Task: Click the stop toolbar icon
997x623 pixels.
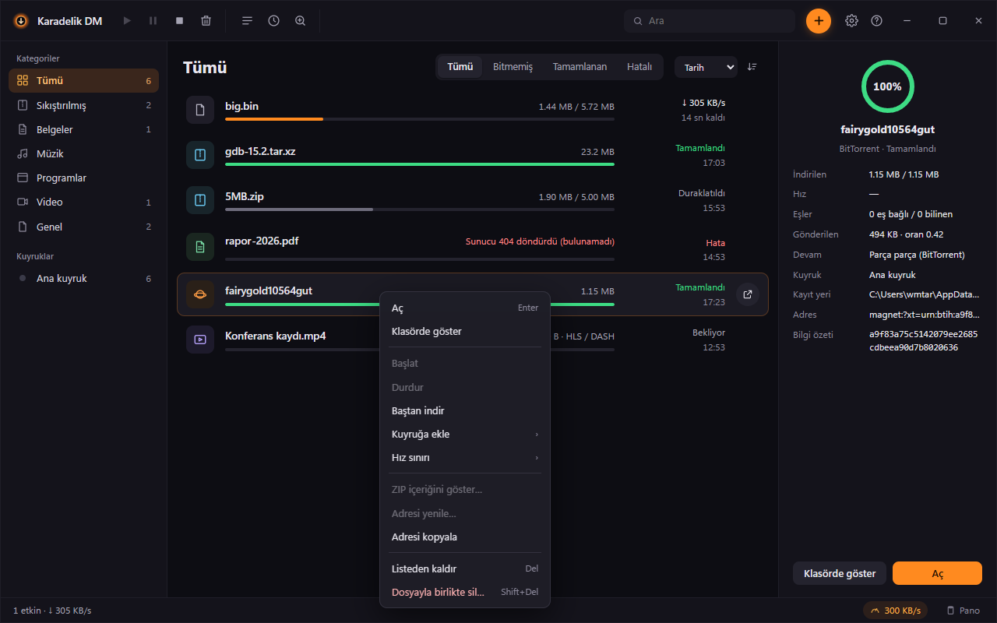Action: 180,21
